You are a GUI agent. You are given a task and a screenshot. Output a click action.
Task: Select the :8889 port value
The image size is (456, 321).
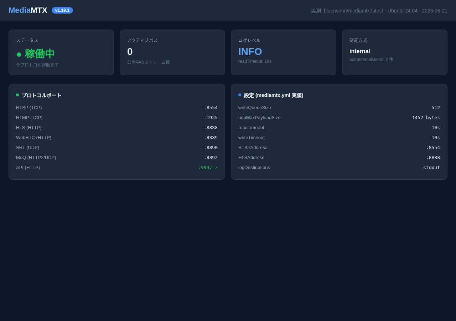(x=211, y=138)
